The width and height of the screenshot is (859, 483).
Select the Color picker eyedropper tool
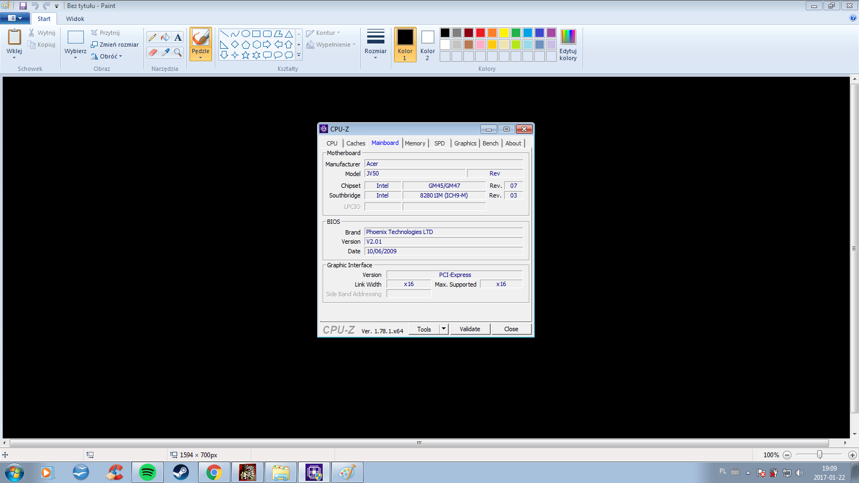[x=165, y=53]
